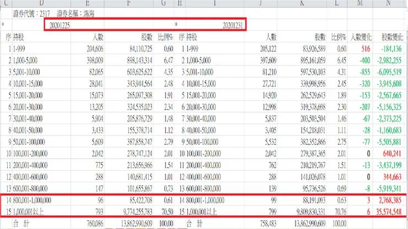Screen dimensions: 408x229
Task: Click cell with value 205,876,729
Action: 139,119
